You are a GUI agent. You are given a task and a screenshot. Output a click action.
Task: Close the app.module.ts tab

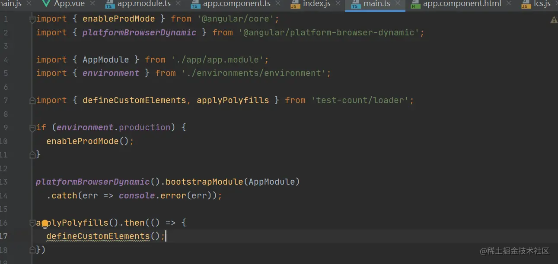179,4
